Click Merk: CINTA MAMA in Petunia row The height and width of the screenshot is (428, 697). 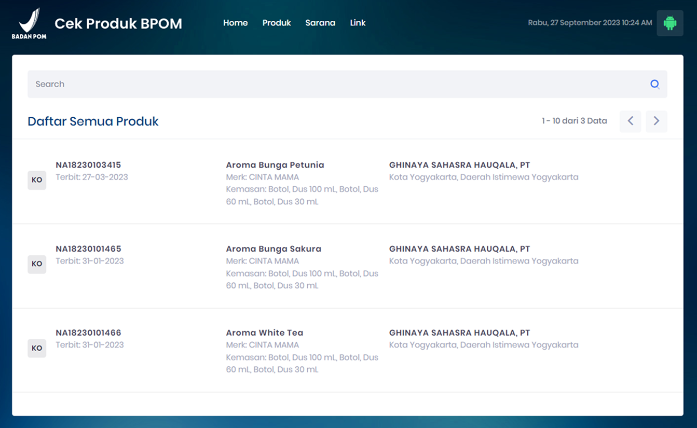point(263,177)
